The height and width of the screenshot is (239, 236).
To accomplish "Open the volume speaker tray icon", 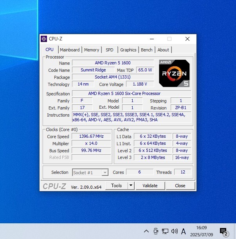I will tap(174, 231).
